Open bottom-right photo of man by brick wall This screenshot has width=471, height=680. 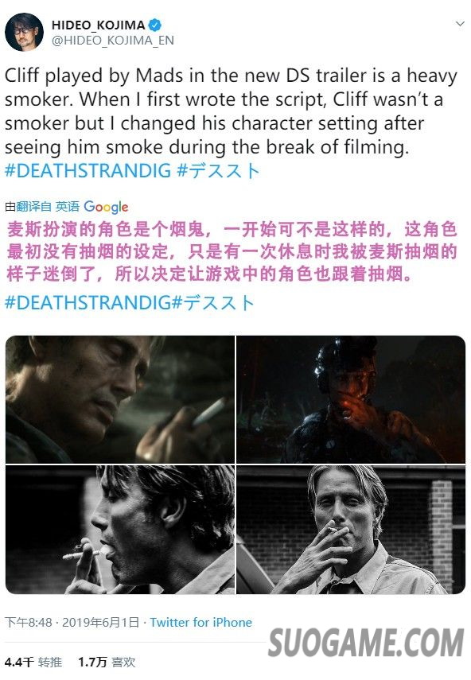click(x=351, y=530)
